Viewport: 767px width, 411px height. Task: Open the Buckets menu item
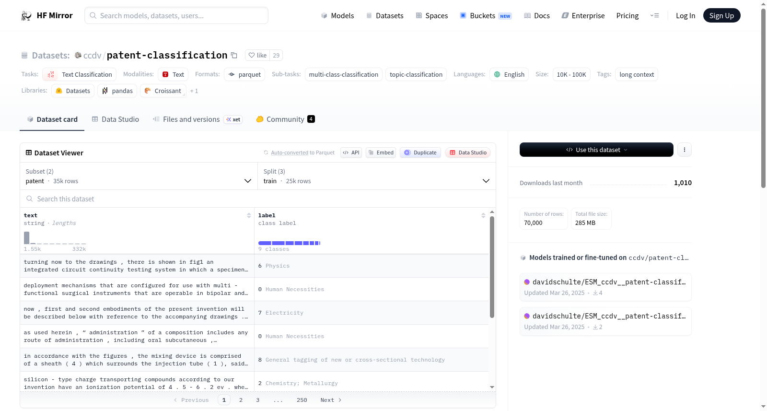(486, 16)
